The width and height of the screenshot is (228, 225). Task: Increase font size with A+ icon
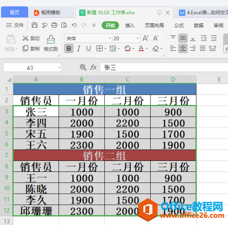(x=146, y=38)
